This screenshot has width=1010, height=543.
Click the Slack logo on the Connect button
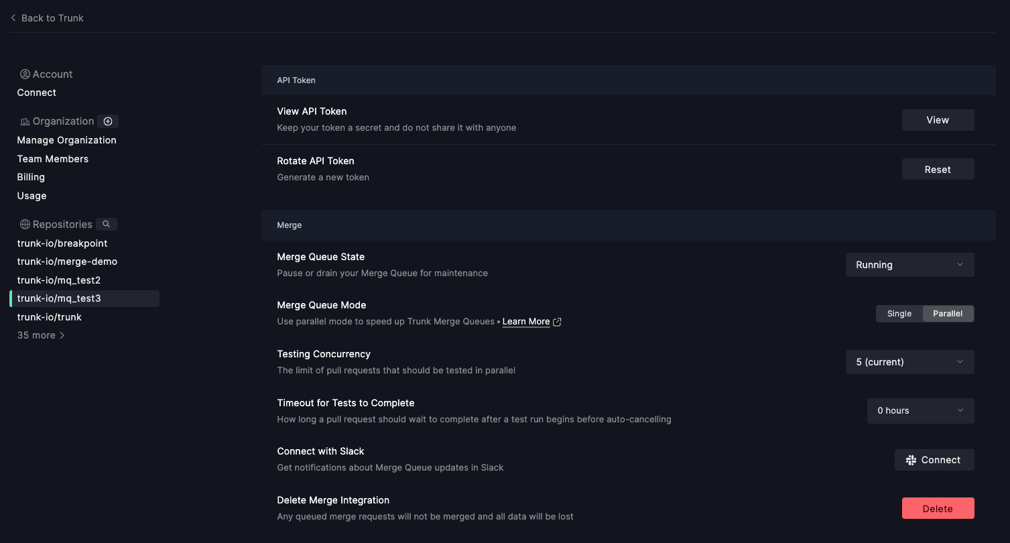click(x=911, y=460)
